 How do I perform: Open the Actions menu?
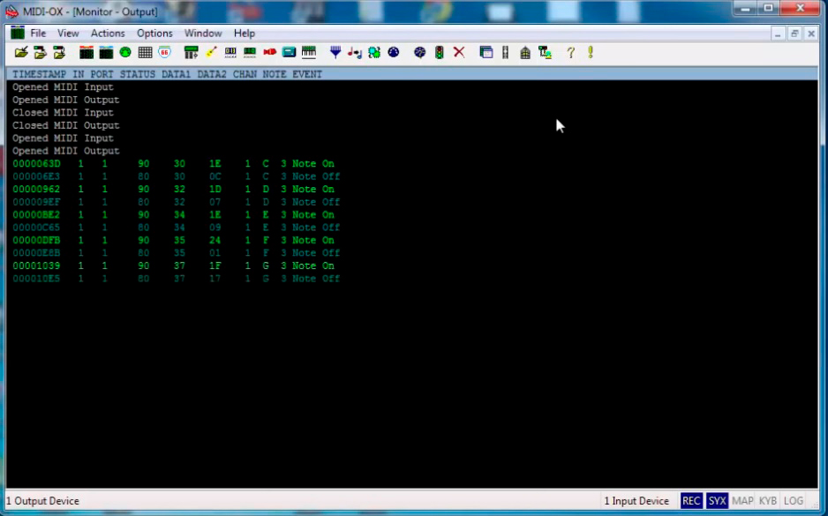coord(108,34)
